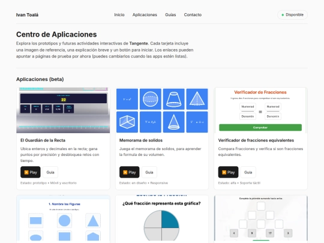The width and height of the screenshot is (324, 243).
Task: Play Verificador de fracciones equivalentes
Action: coord(228,172)
